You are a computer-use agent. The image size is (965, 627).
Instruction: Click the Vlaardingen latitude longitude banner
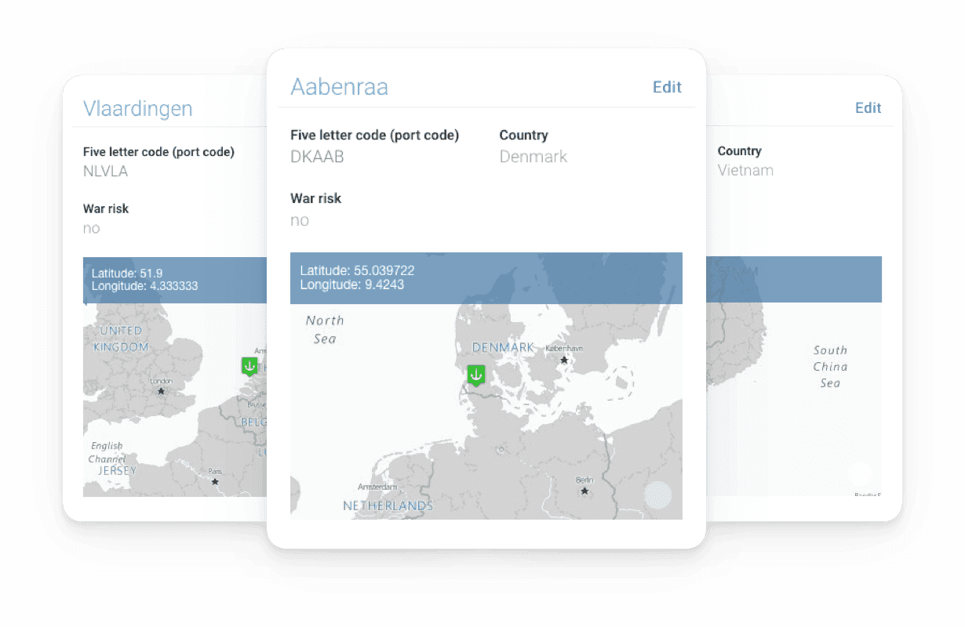175,280
